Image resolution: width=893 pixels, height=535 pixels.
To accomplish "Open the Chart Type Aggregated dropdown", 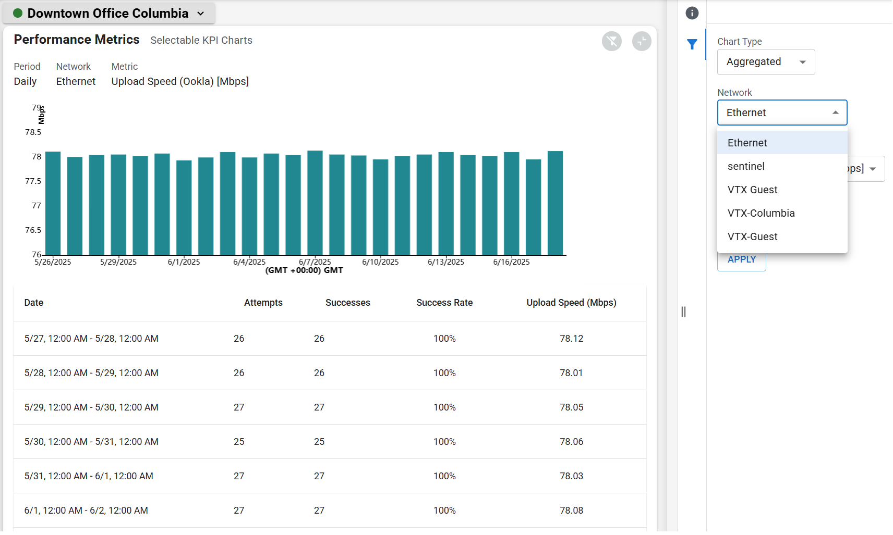I will 766,62.
